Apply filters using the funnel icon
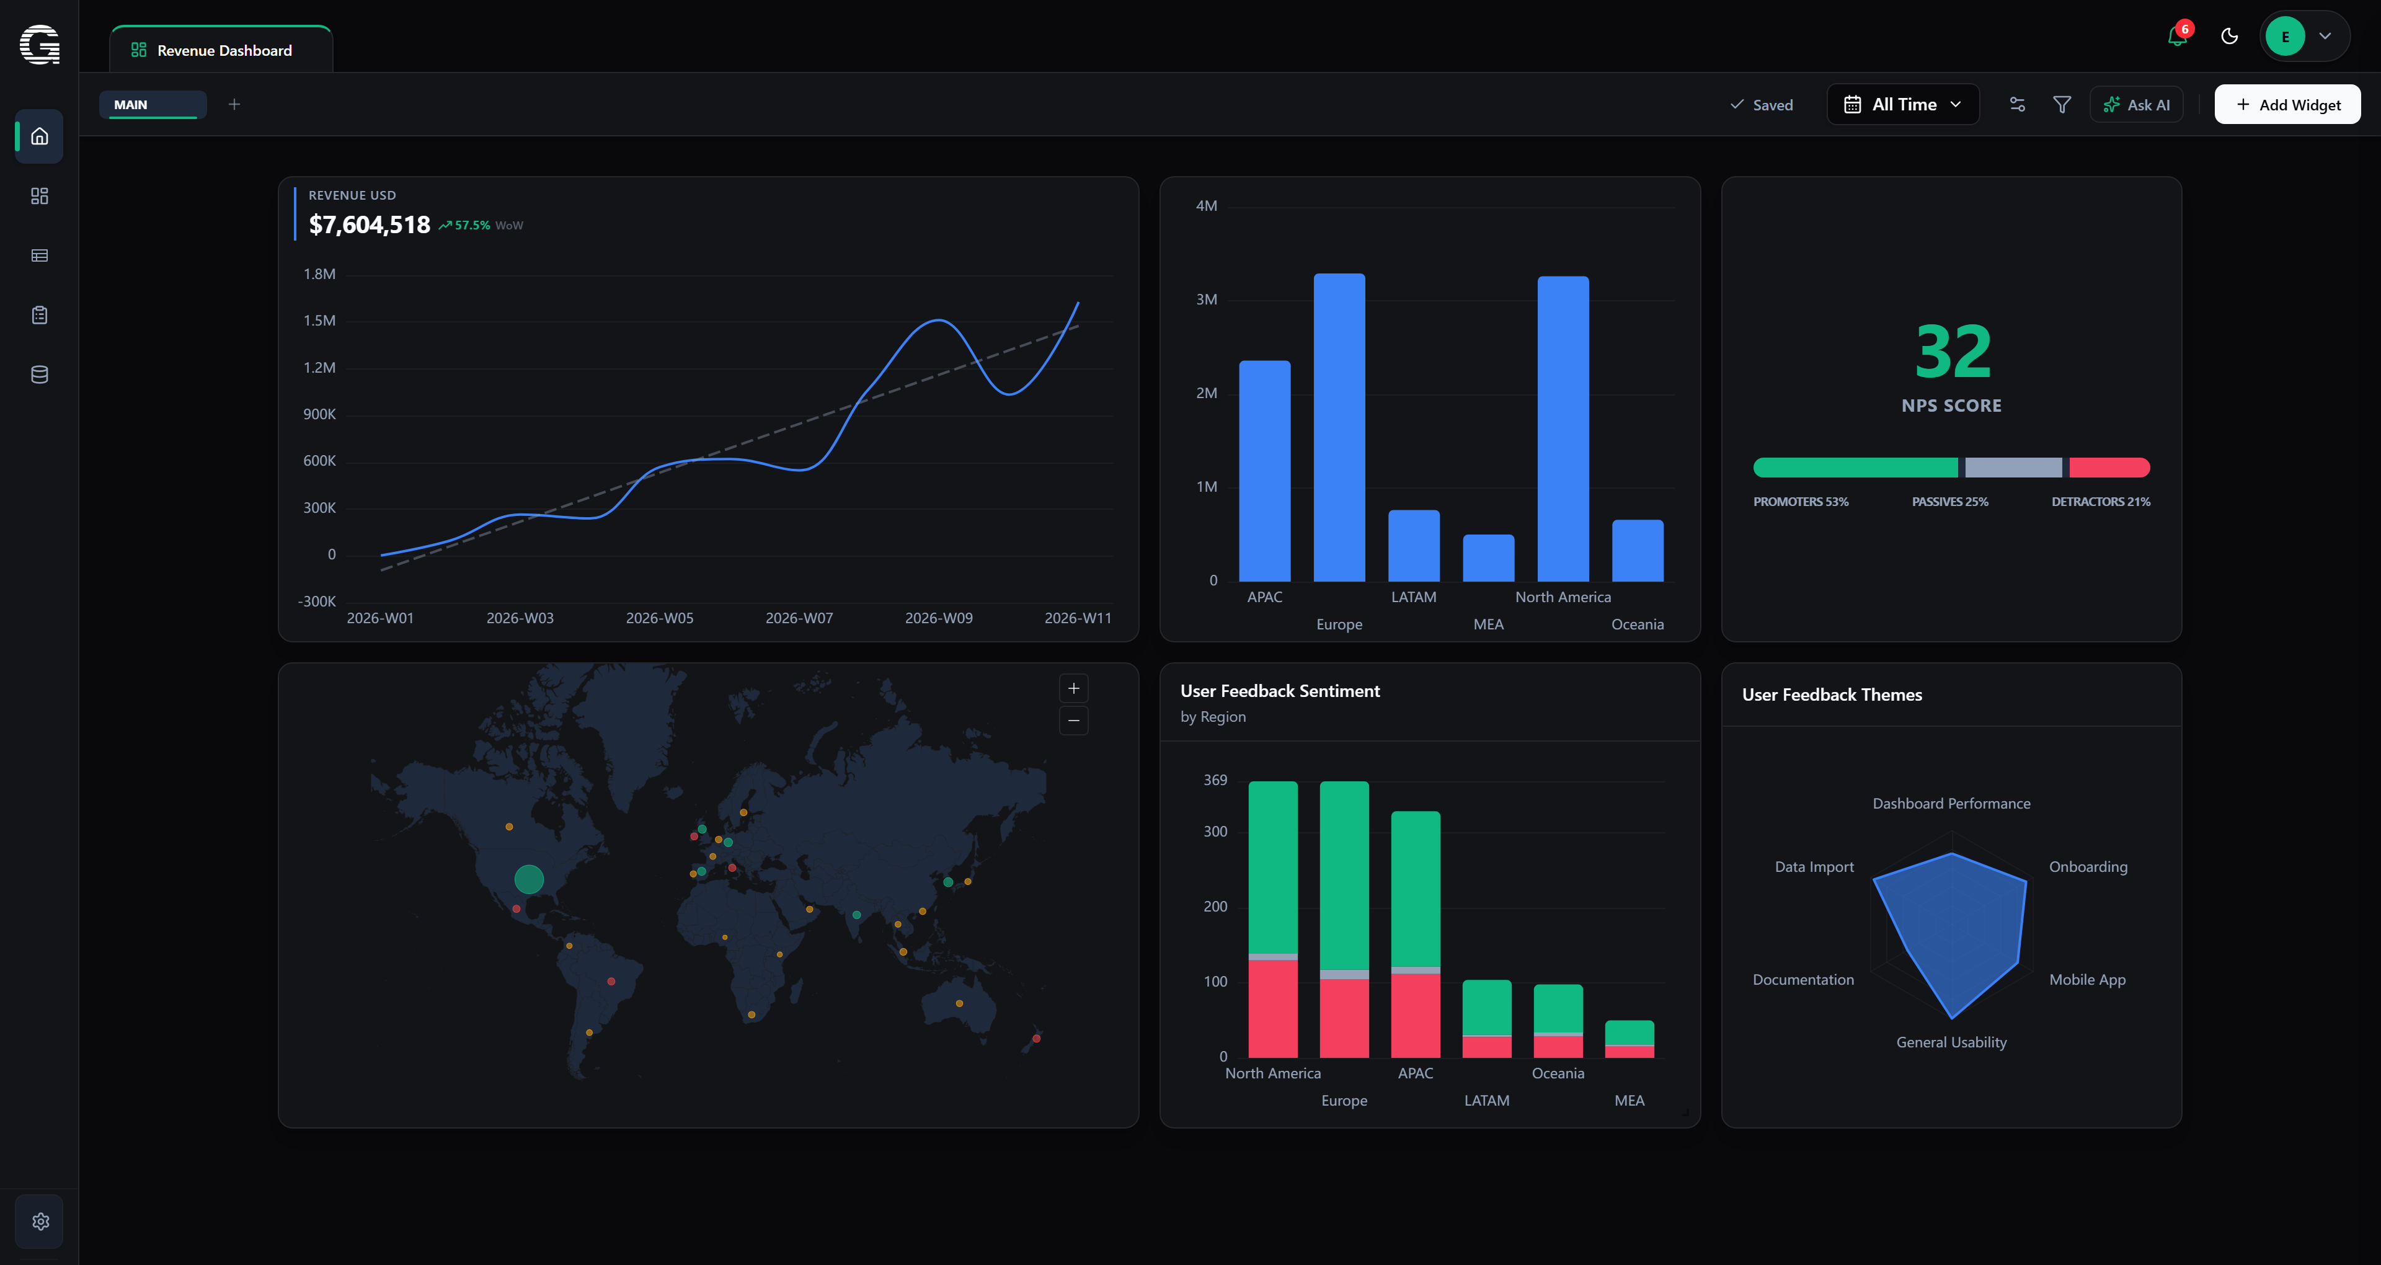Viewport: 2381px width, 1265px height. click(2062, 104)
